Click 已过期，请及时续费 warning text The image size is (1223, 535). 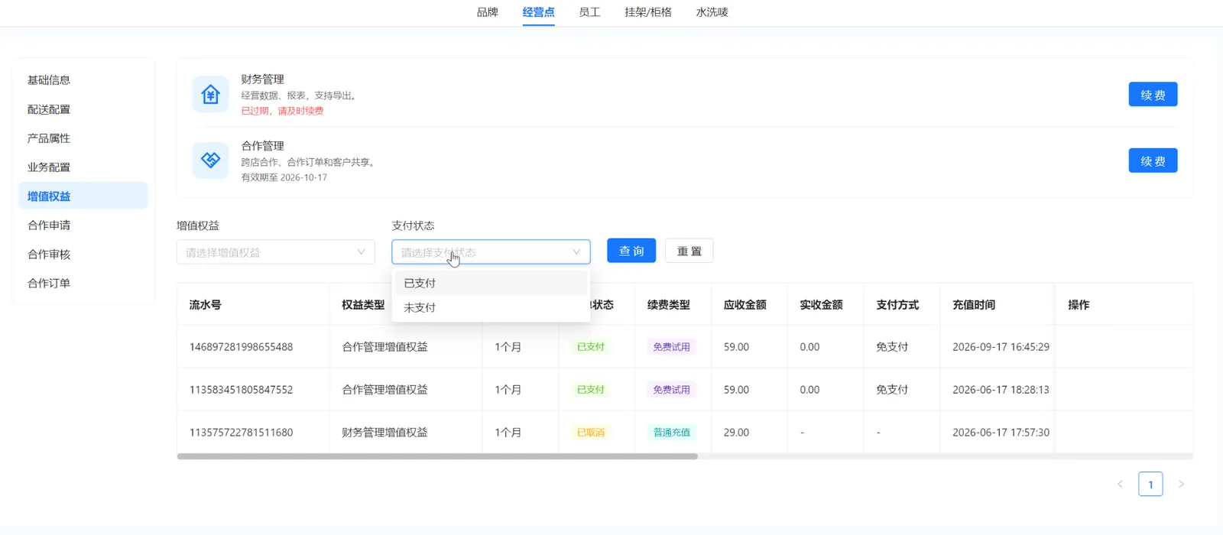coord(283,111)
